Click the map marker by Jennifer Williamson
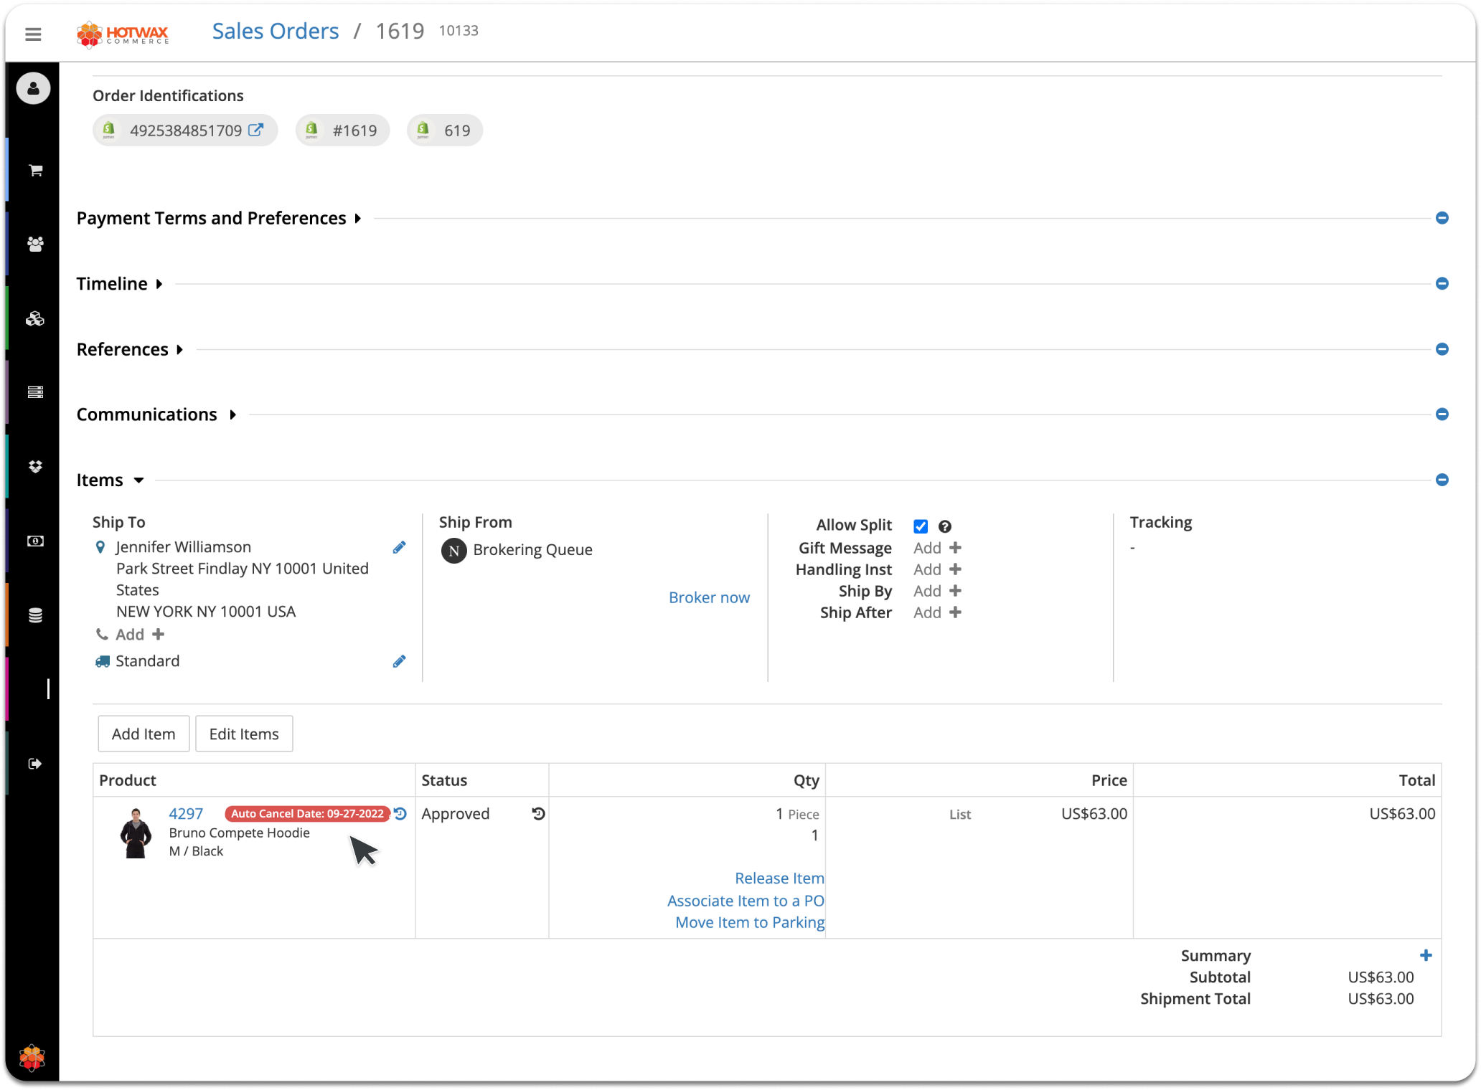This screenshot has height=1090, width=1481. click(100, 547)
